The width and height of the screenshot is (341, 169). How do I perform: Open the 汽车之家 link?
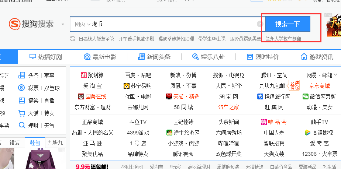tap(228, 107)
